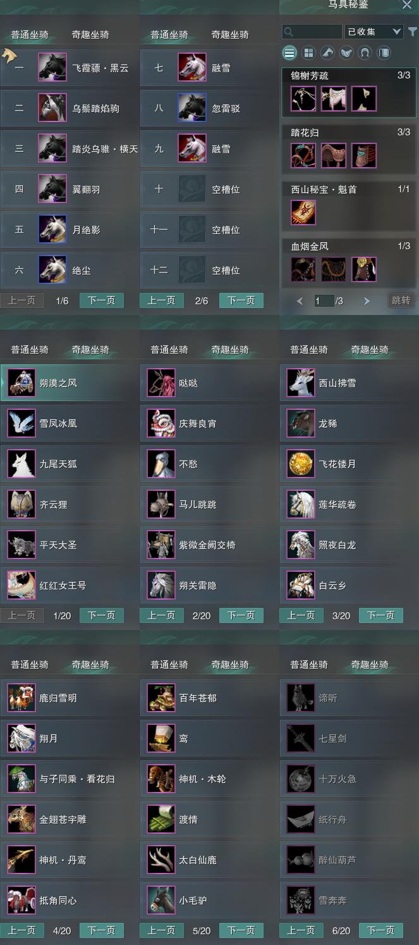Click the page number input showing 1
The image size is (419, 945).
pyautogui.click(x=324, y=301)
